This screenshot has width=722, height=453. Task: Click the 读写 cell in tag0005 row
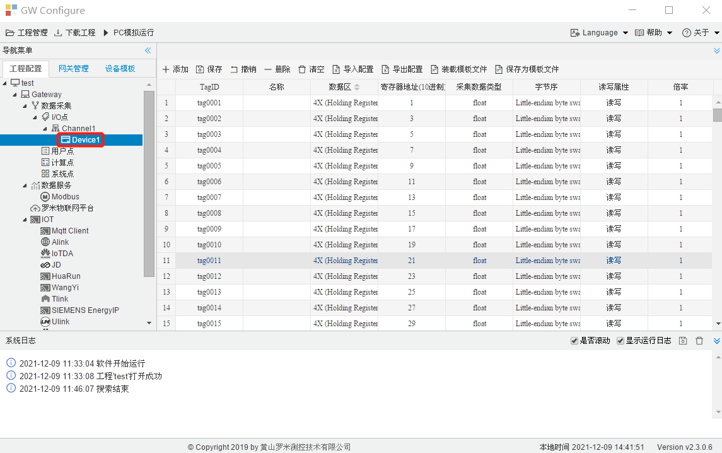pos(614,166)
